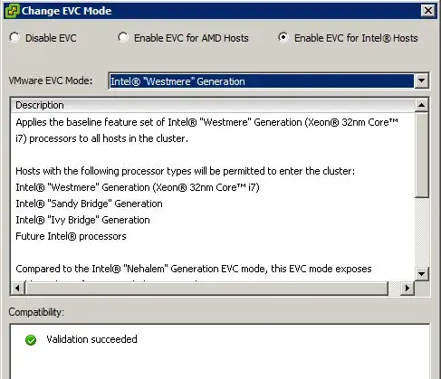Click the vertical scrollbar track below thumb
This screenshot has height=379, width=441.
click(x=421, y=232)
